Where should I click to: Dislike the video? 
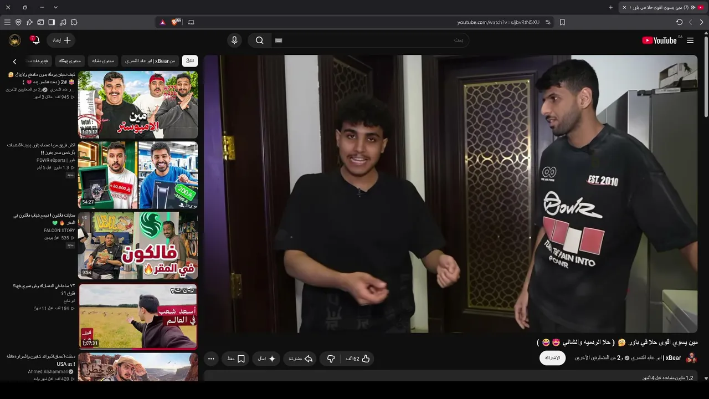(x=331, y=359)
